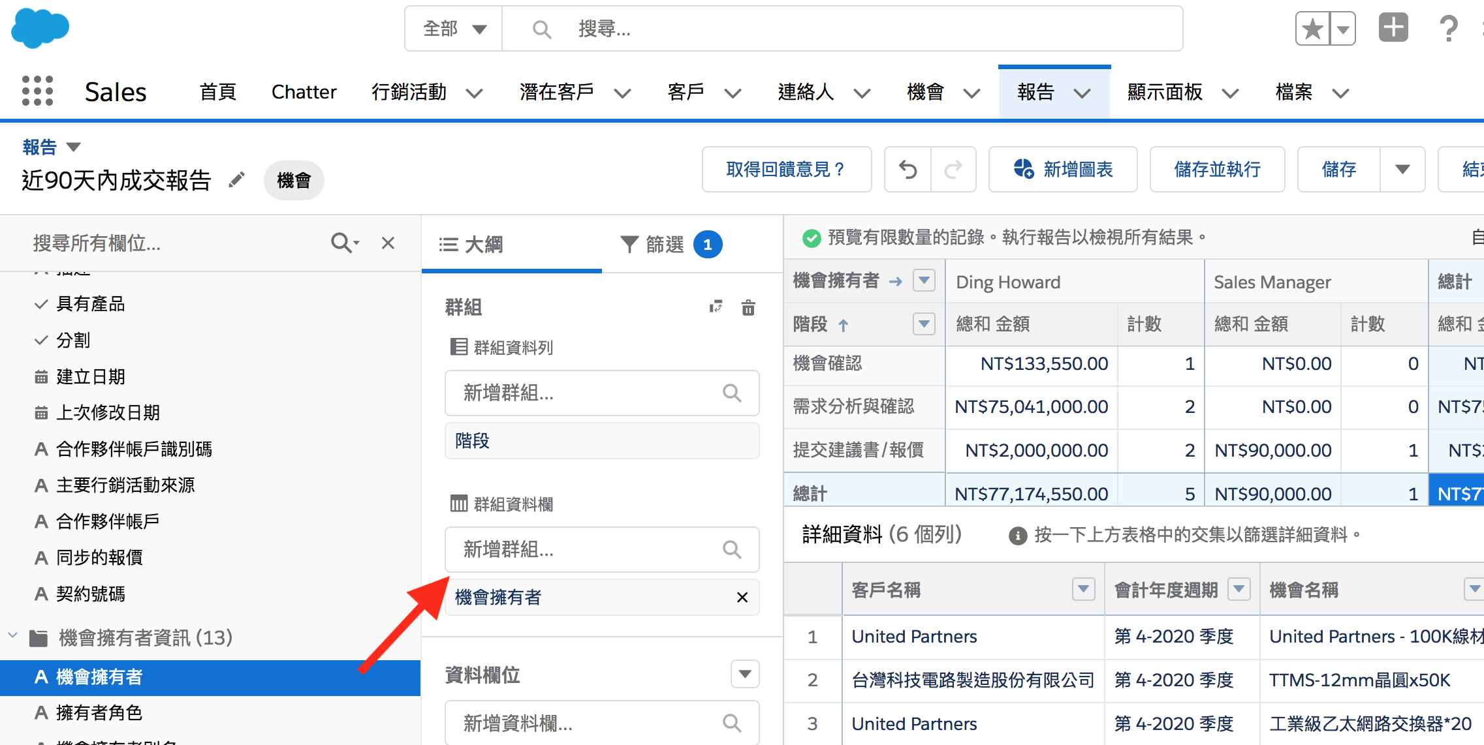The width and height of the screenshot is (1484, 745).
Task: Open the favorites list dropdown arrow
Action: click(x=1343, y=29)
